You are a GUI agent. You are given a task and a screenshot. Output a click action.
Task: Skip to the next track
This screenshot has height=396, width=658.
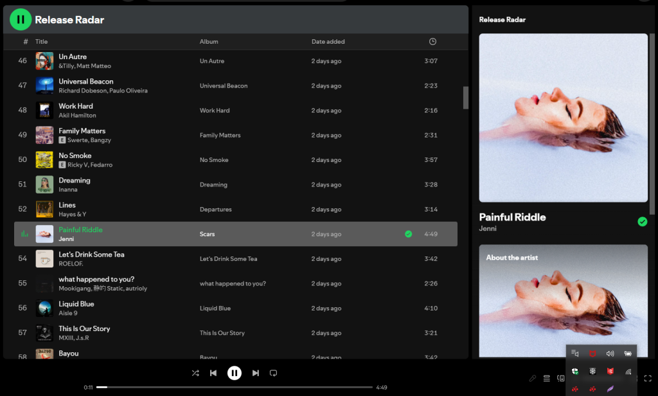pos(255,373)
